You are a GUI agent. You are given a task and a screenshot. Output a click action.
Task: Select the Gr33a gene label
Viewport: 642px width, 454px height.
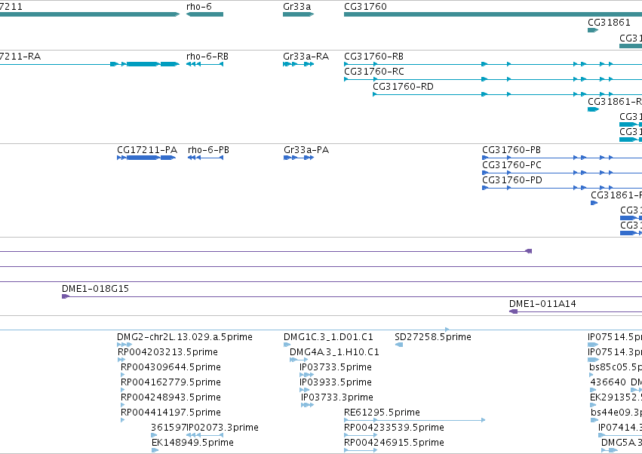pyautogui.click(x=296, y=7)
